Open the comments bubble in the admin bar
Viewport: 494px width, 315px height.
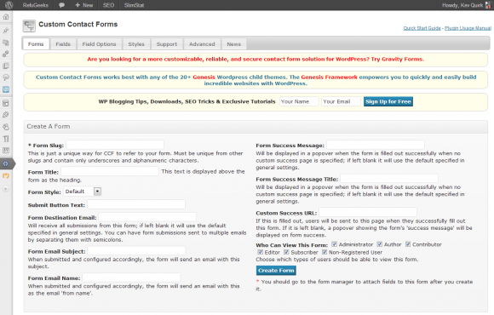[x=61, y=5]
